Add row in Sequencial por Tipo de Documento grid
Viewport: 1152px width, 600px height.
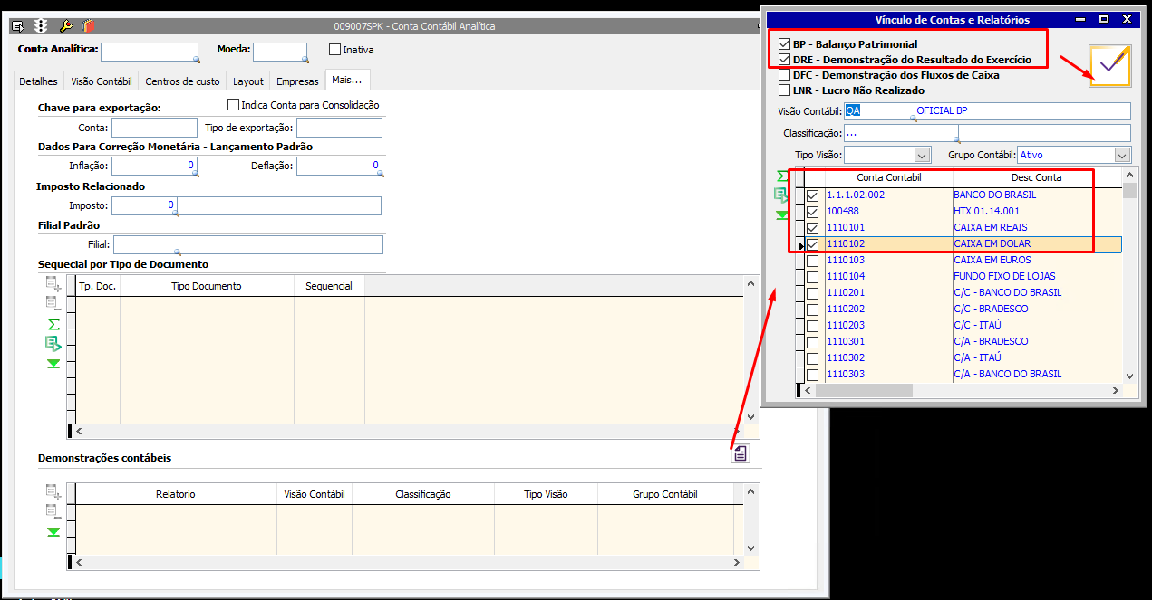pos(53,284)
